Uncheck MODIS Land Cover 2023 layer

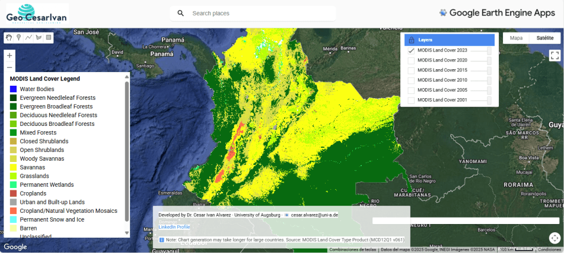tap(411, 51)
